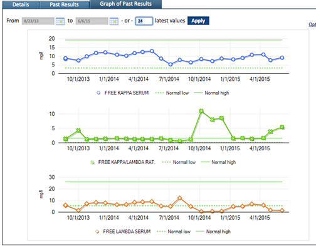The width and height of the screenshot is (316, 246).
Task: Open the Options link at right edge
Action: pyautogui.click(x=312, y=24)
